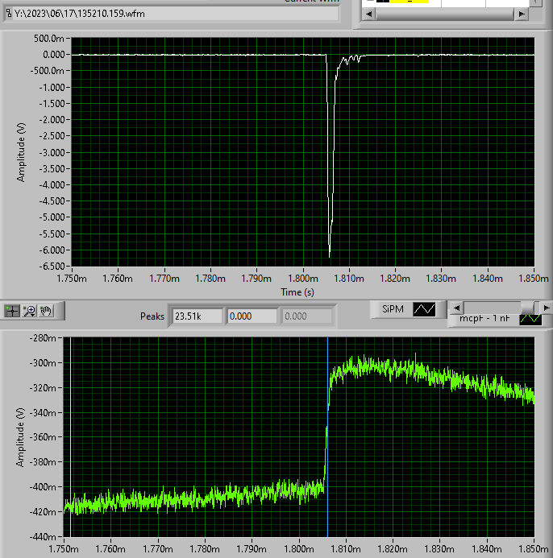Select the hand panning tool
553x558 pixels.
(x=46, y=311)
